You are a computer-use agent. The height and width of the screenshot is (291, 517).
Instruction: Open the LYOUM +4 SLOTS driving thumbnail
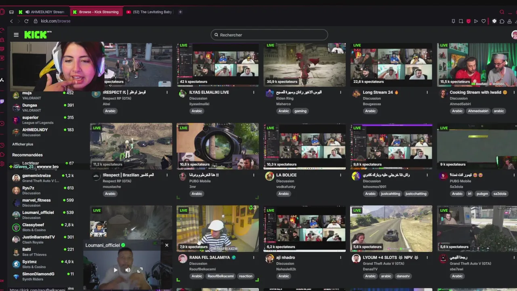coord(391,229)
